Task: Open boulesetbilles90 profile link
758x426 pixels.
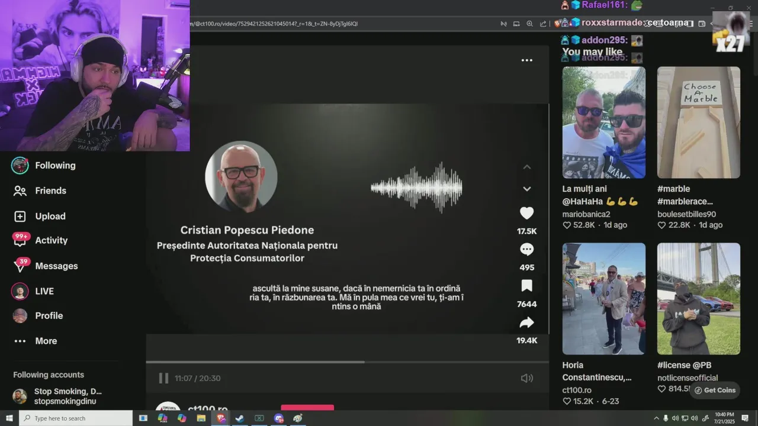Action: pyautogui.click(x=686, y=214)
